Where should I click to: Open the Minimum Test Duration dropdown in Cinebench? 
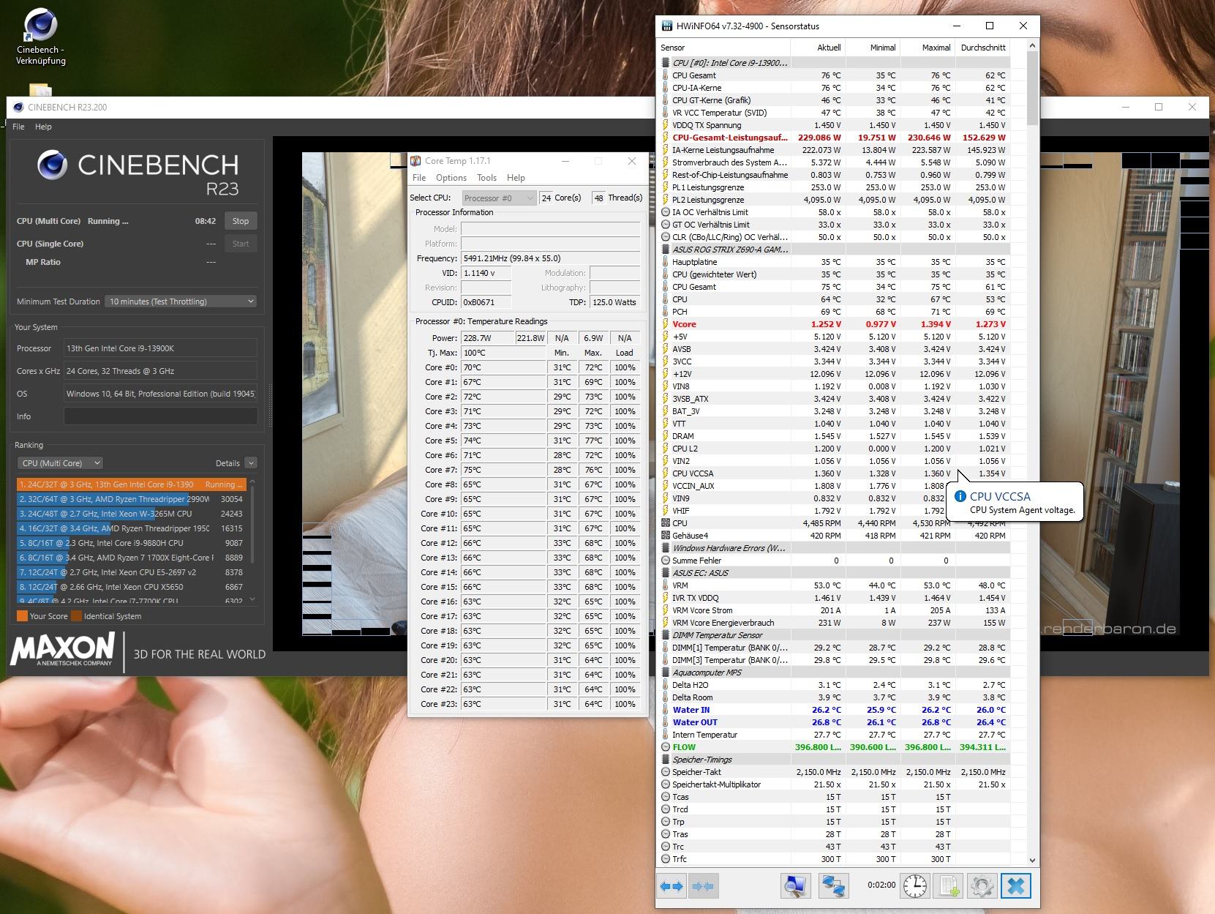click(x=181, y=301)
